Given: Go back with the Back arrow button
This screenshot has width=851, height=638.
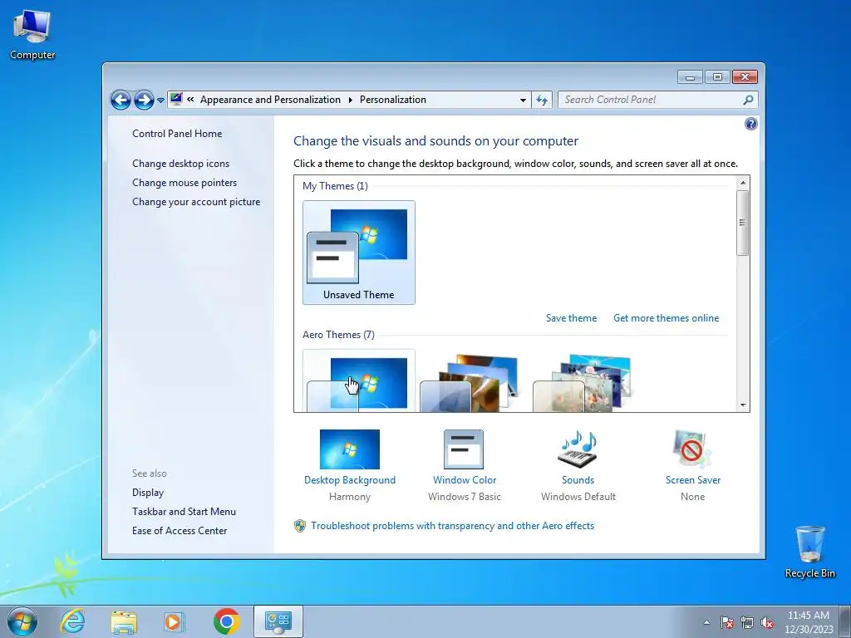Looking at the screenshot, I should tap(121, 100).
